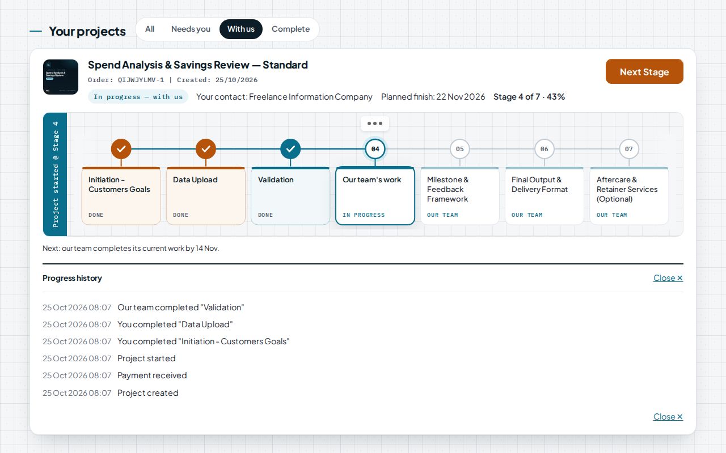Viewport: 726px width, 453px height.
Task: Select the With us filter
Action: pyautogui.click(x=241, y=29)
